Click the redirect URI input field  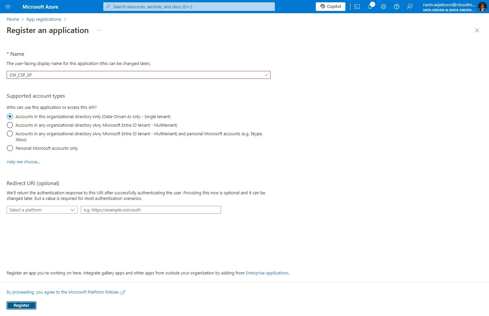(151, 210)
